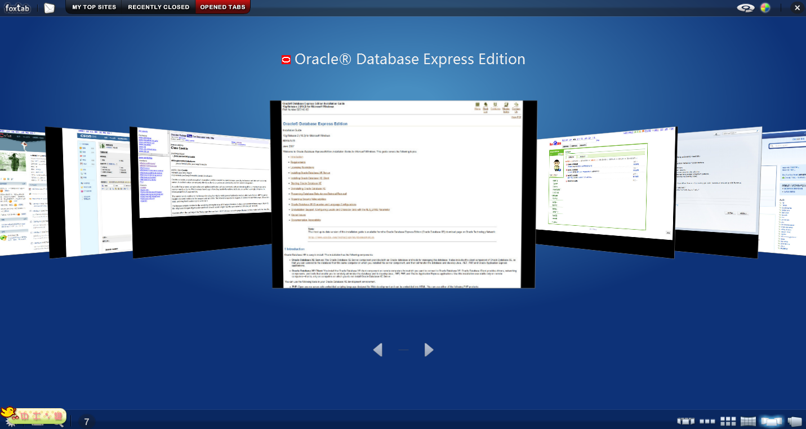Select the Class Cookie documentation page thumbnail
806x429 pixels.
(x=201, y=191)
